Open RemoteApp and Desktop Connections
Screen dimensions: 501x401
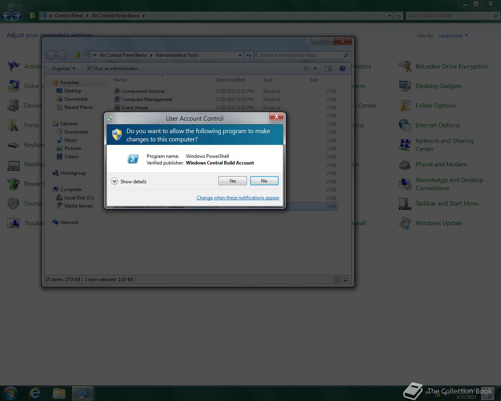click(x=441, y=184)
